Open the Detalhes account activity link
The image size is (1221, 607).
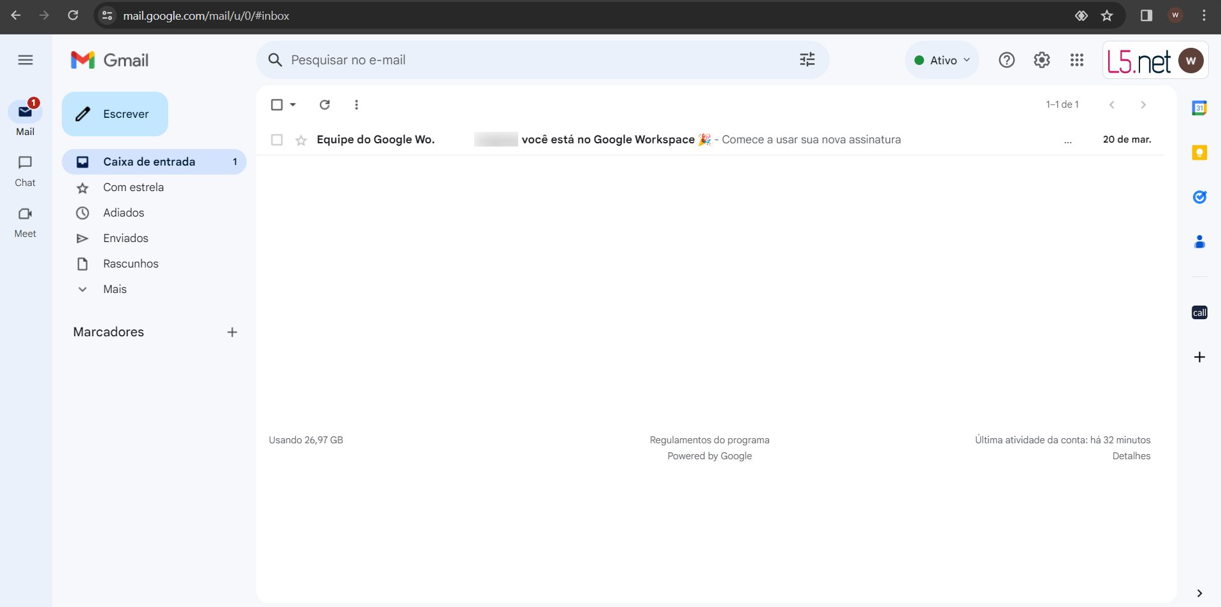coord(1131,456)
